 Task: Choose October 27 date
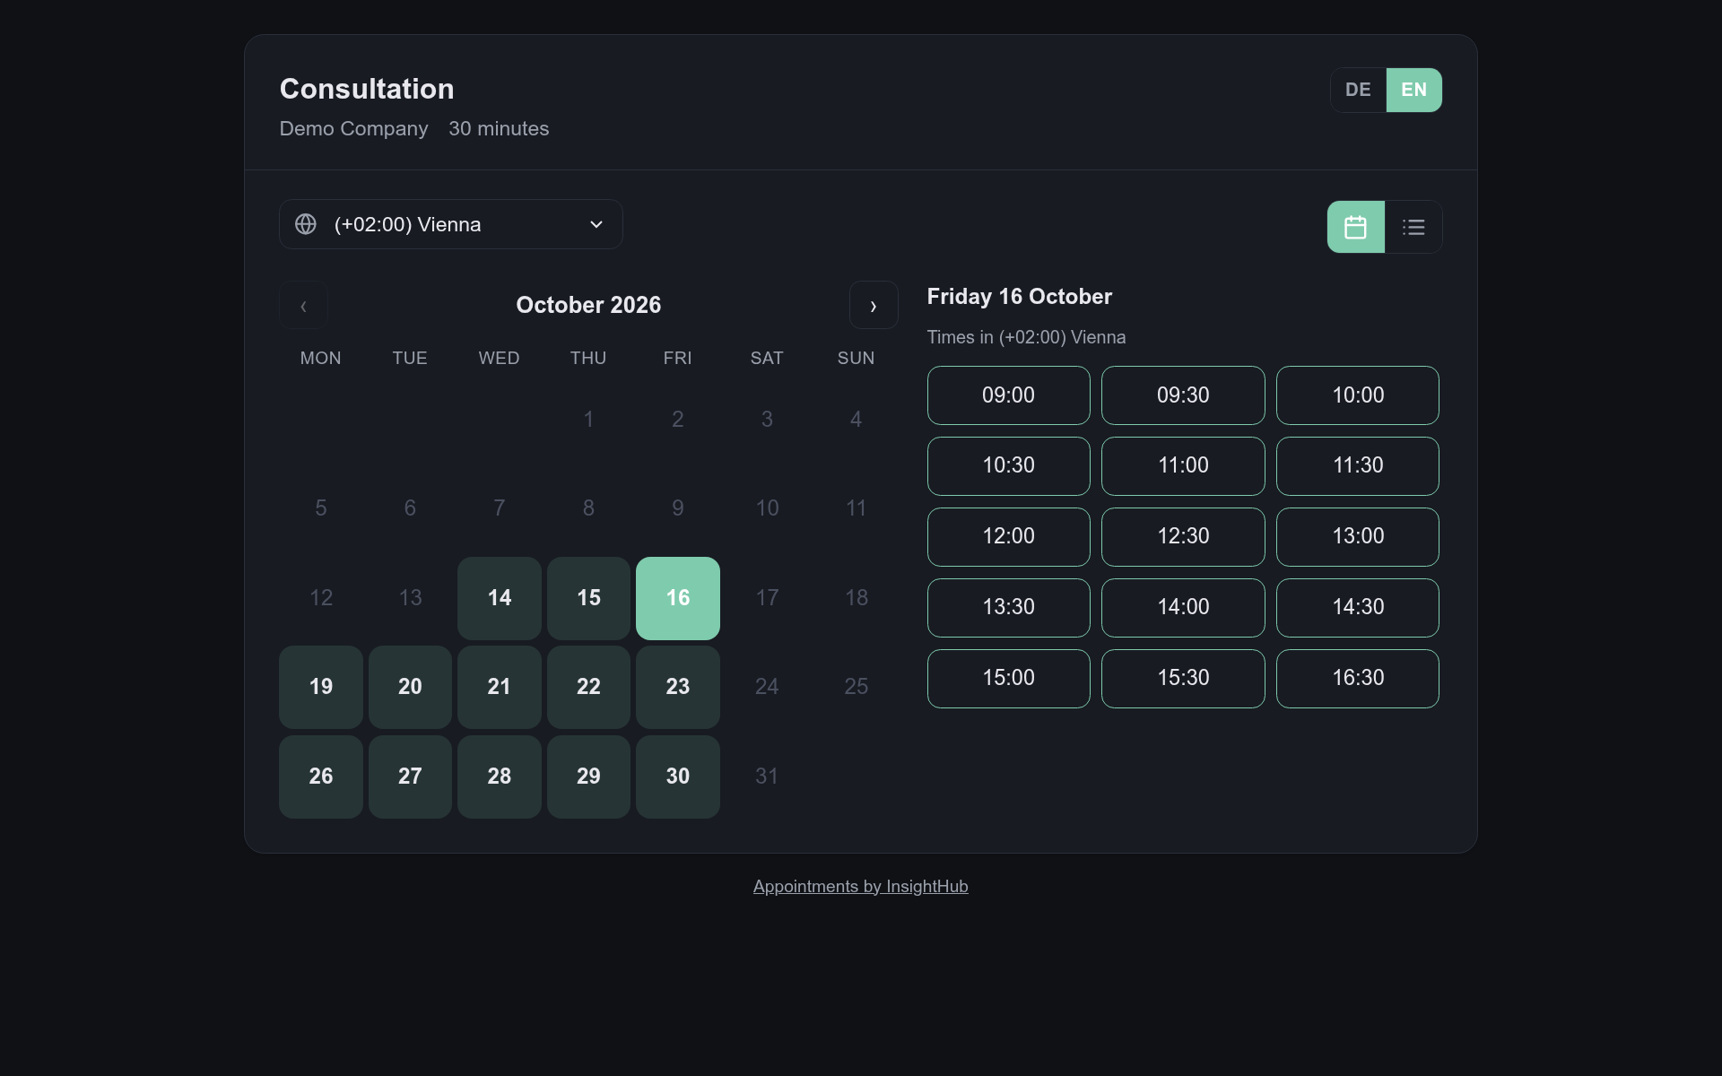410,777
